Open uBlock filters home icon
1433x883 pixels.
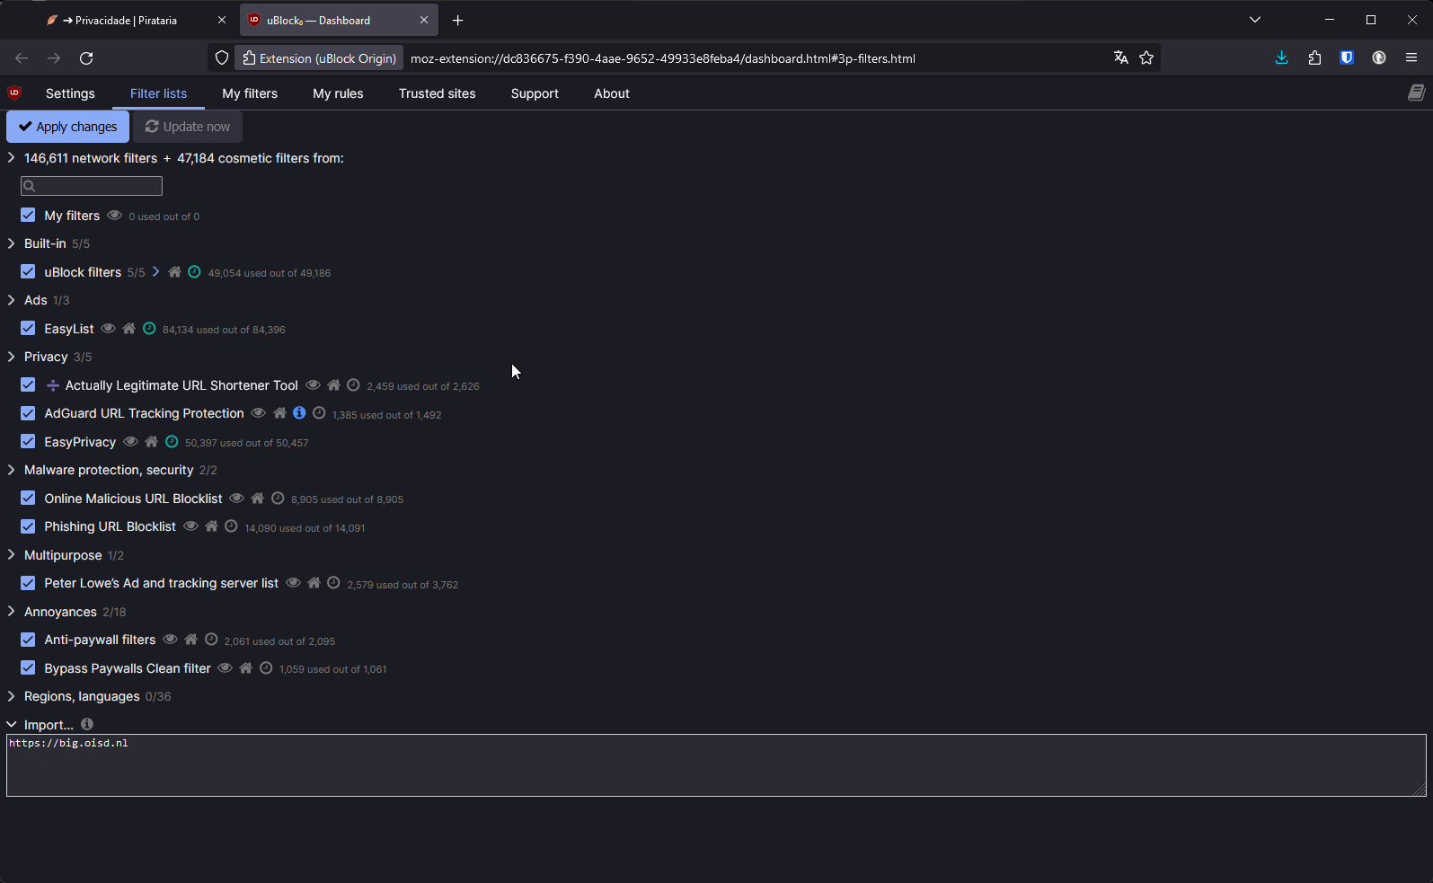(174, 272)
